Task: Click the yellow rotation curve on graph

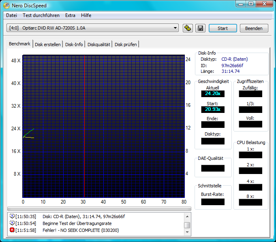Action: pyautogui.click(x=29, y=137)
